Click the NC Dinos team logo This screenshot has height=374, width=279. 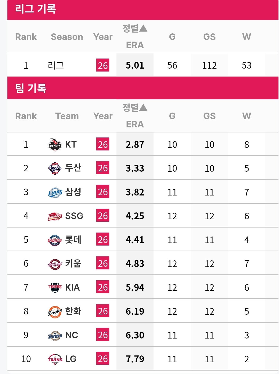[x=55, y=335]
